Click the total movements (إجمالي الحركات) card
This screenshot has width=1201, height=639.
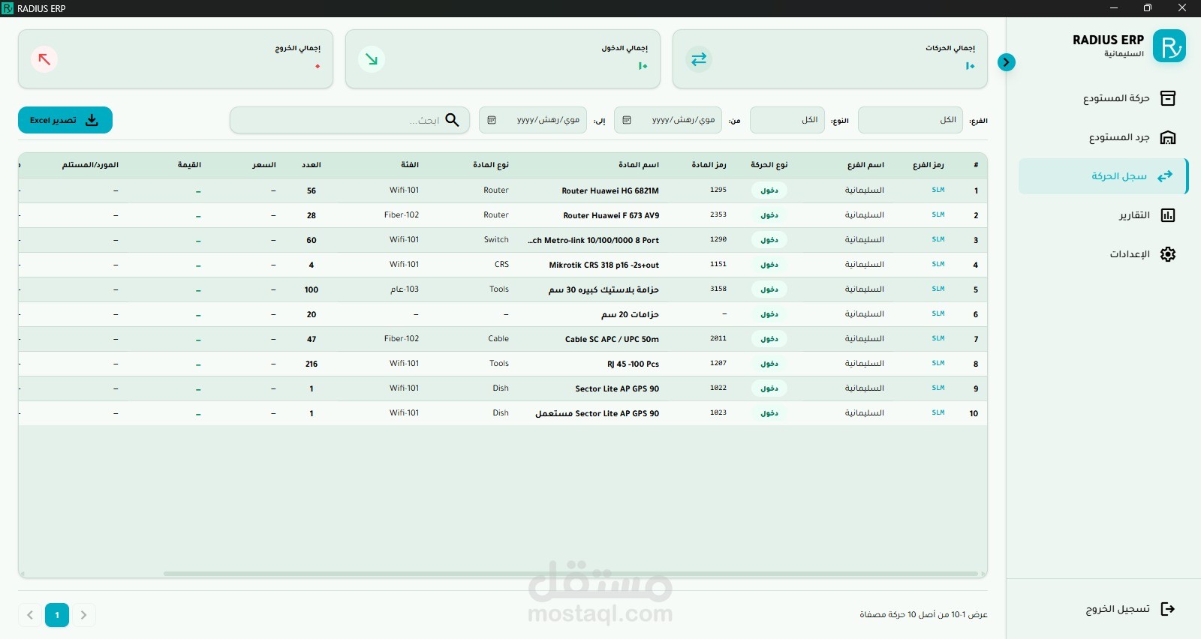tap(830, 59)
